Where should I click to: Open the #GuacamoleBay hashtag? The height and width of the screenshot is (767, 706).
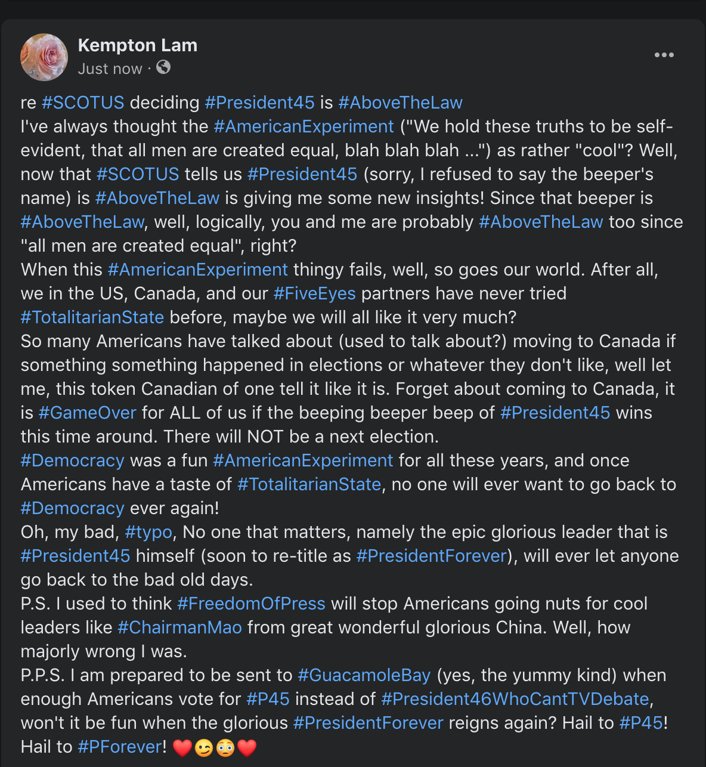pos(364,675)
